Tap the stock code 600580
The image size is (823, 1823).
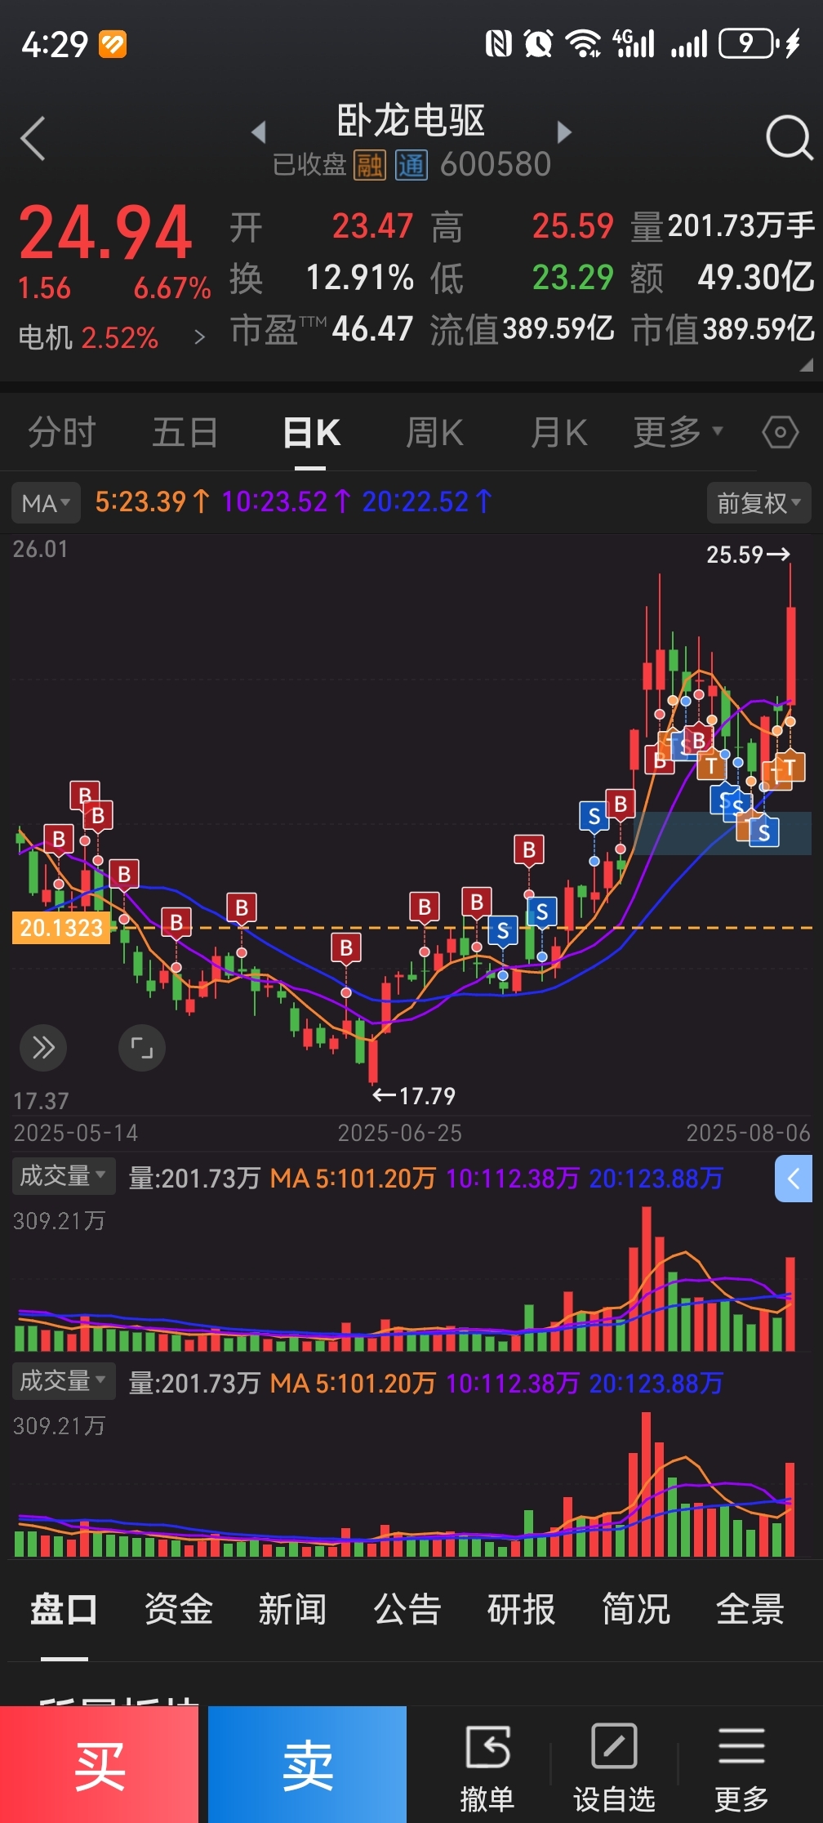pyautogui.click(x=496, y=165)
